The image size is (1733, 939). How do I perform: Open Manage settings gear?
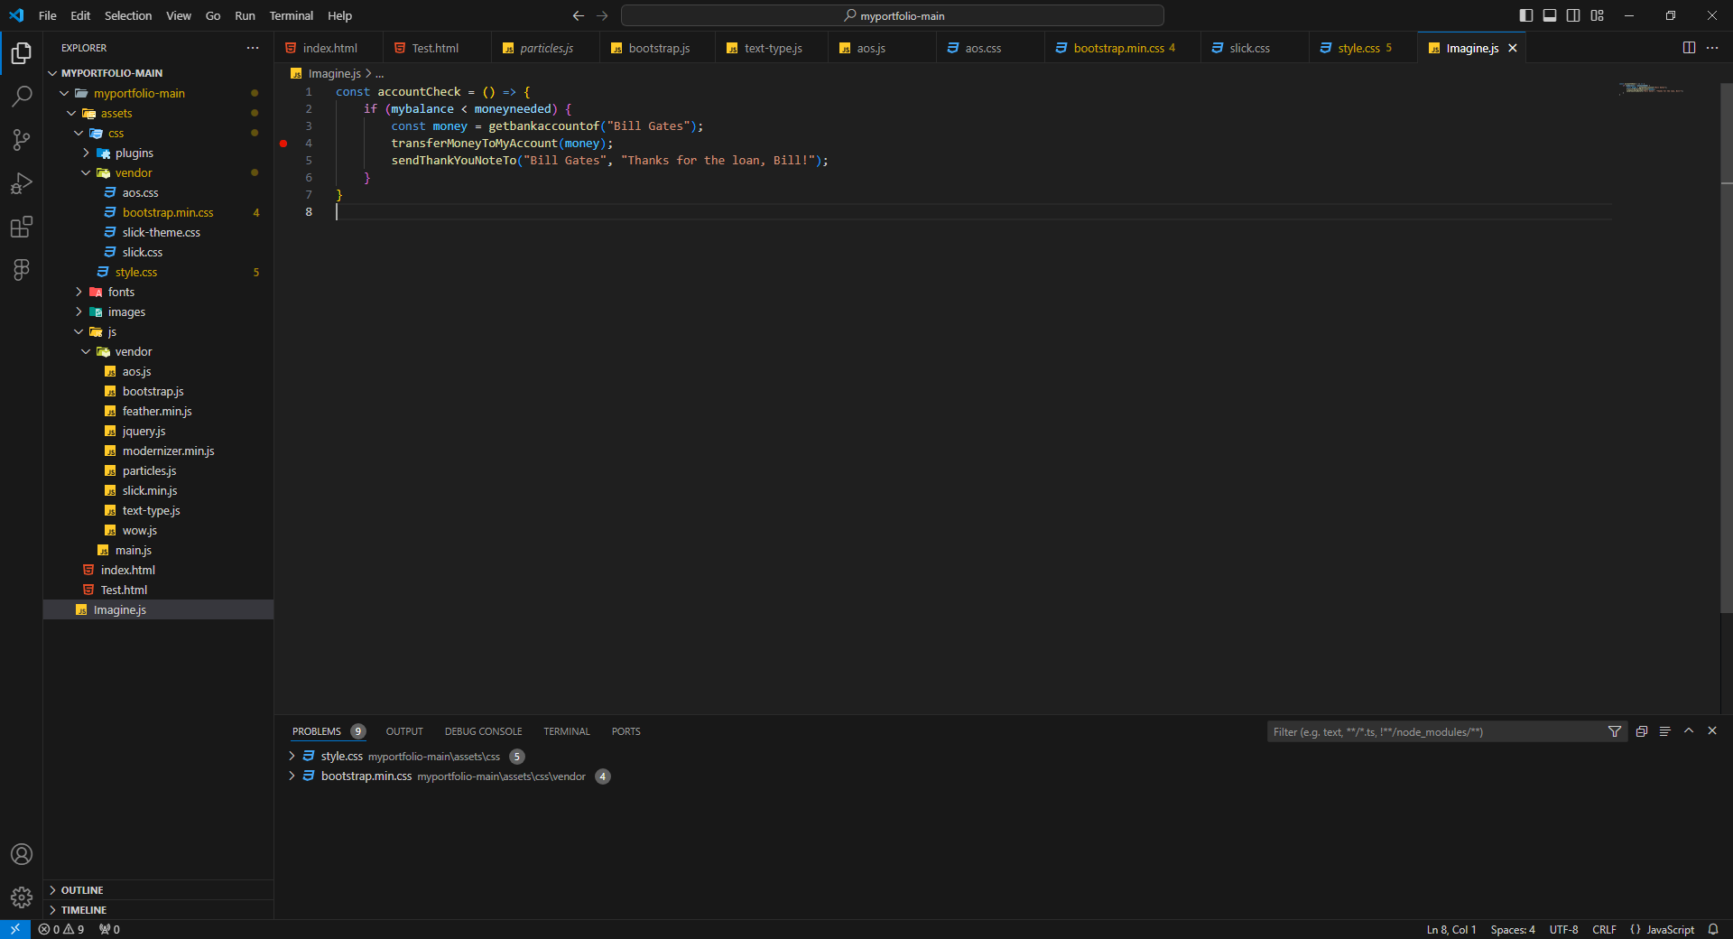pyautogui.click(x=22, y=897)
